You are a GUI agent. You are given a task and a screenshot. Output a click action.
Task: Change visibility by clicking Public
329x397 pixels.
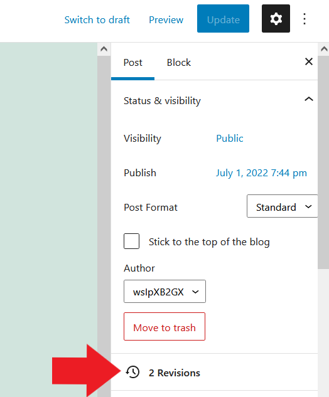click(230, 139)
